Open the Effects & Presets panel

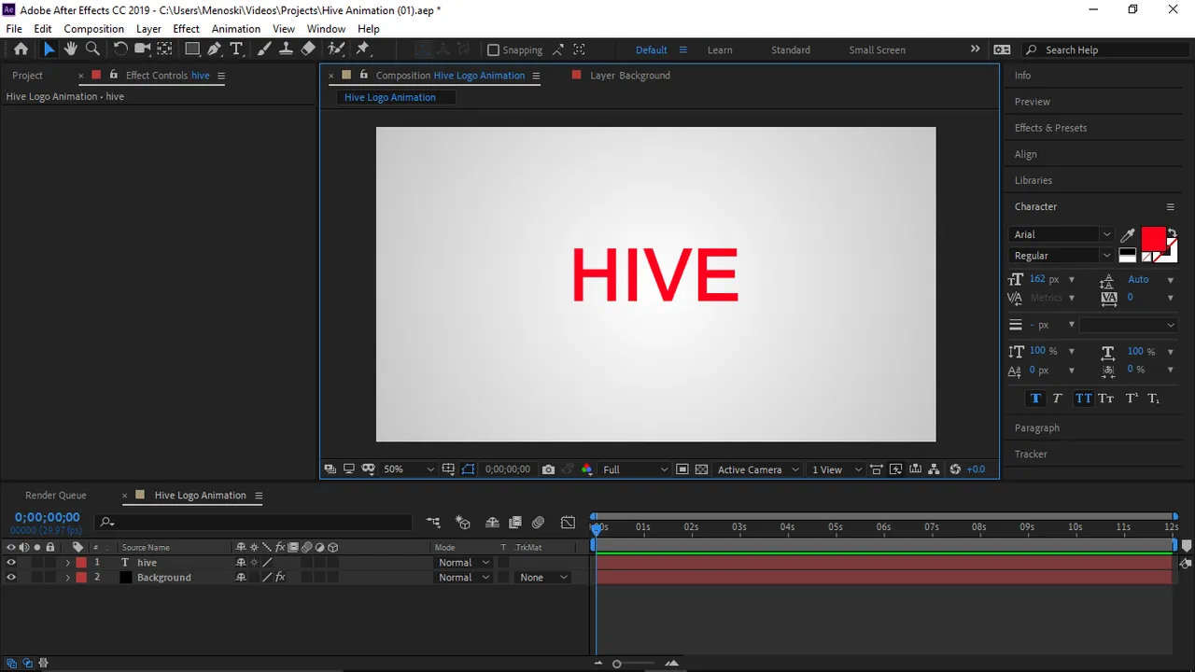point(1050,128)
